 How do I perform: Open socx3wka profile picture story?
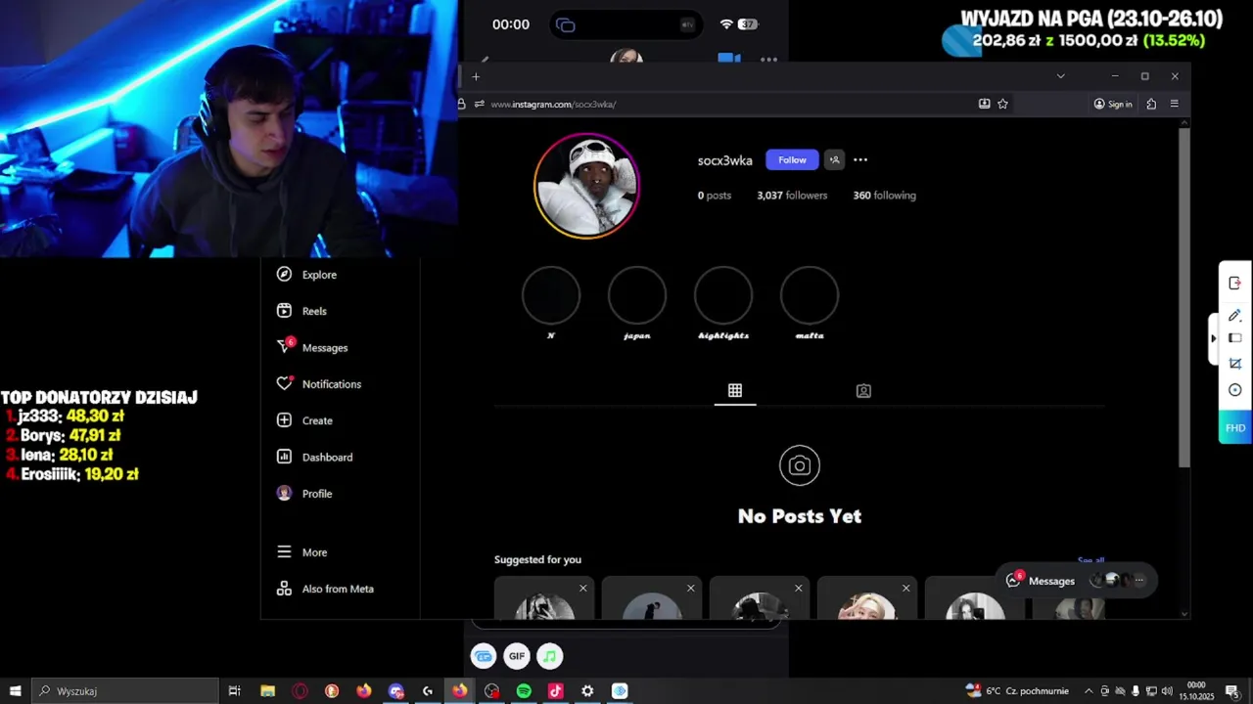586,186
